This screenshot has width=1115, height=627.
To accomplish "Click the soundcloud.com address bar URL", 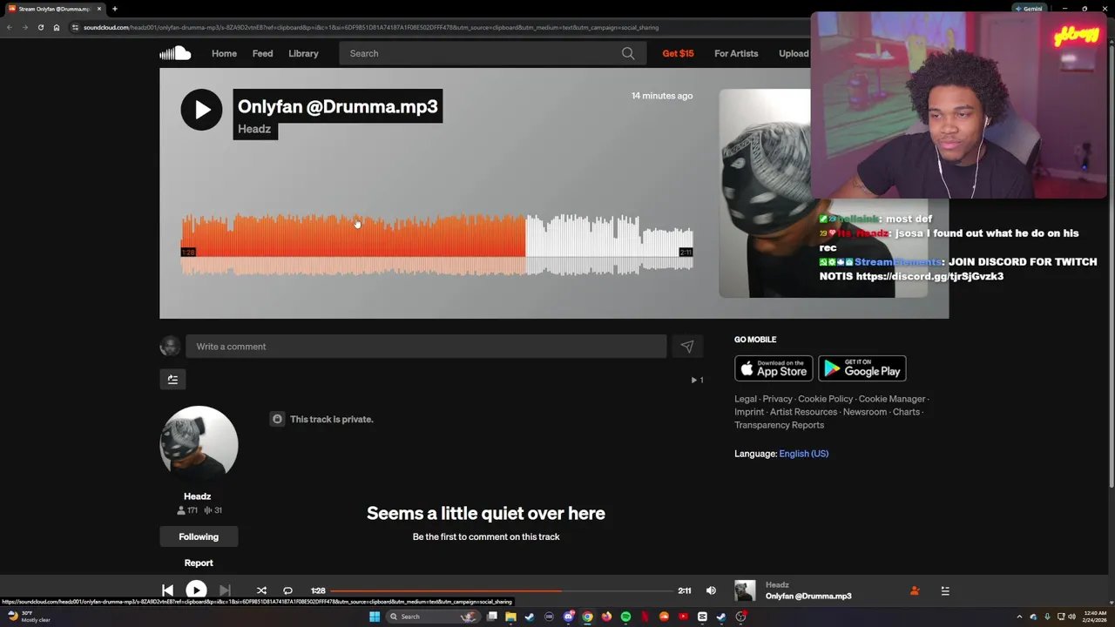I will [371, 27].
